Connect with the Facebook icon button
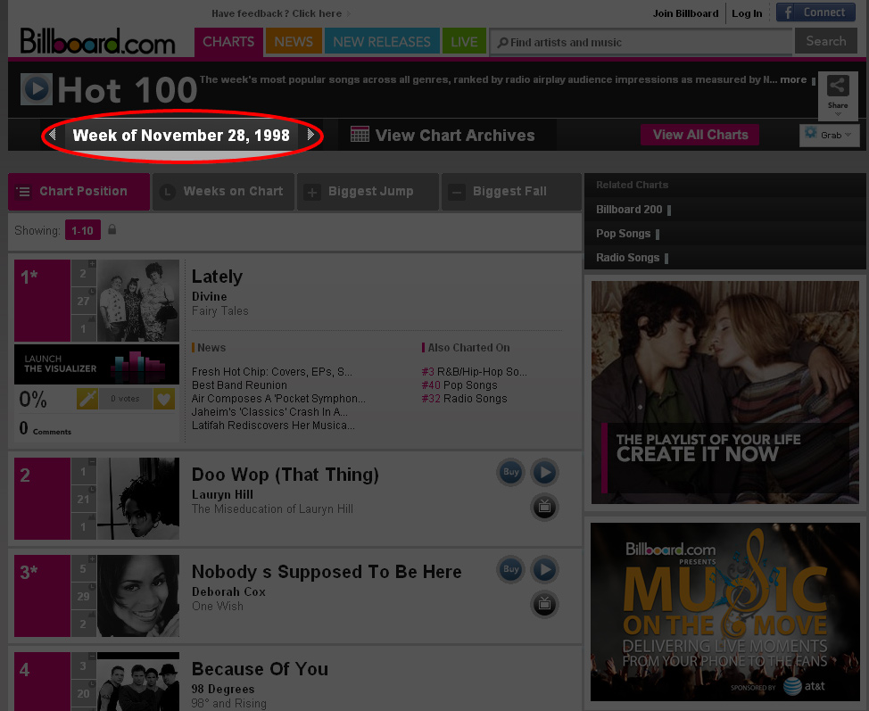The height and width of the screenshot is (711, 869). pos(815,12)
